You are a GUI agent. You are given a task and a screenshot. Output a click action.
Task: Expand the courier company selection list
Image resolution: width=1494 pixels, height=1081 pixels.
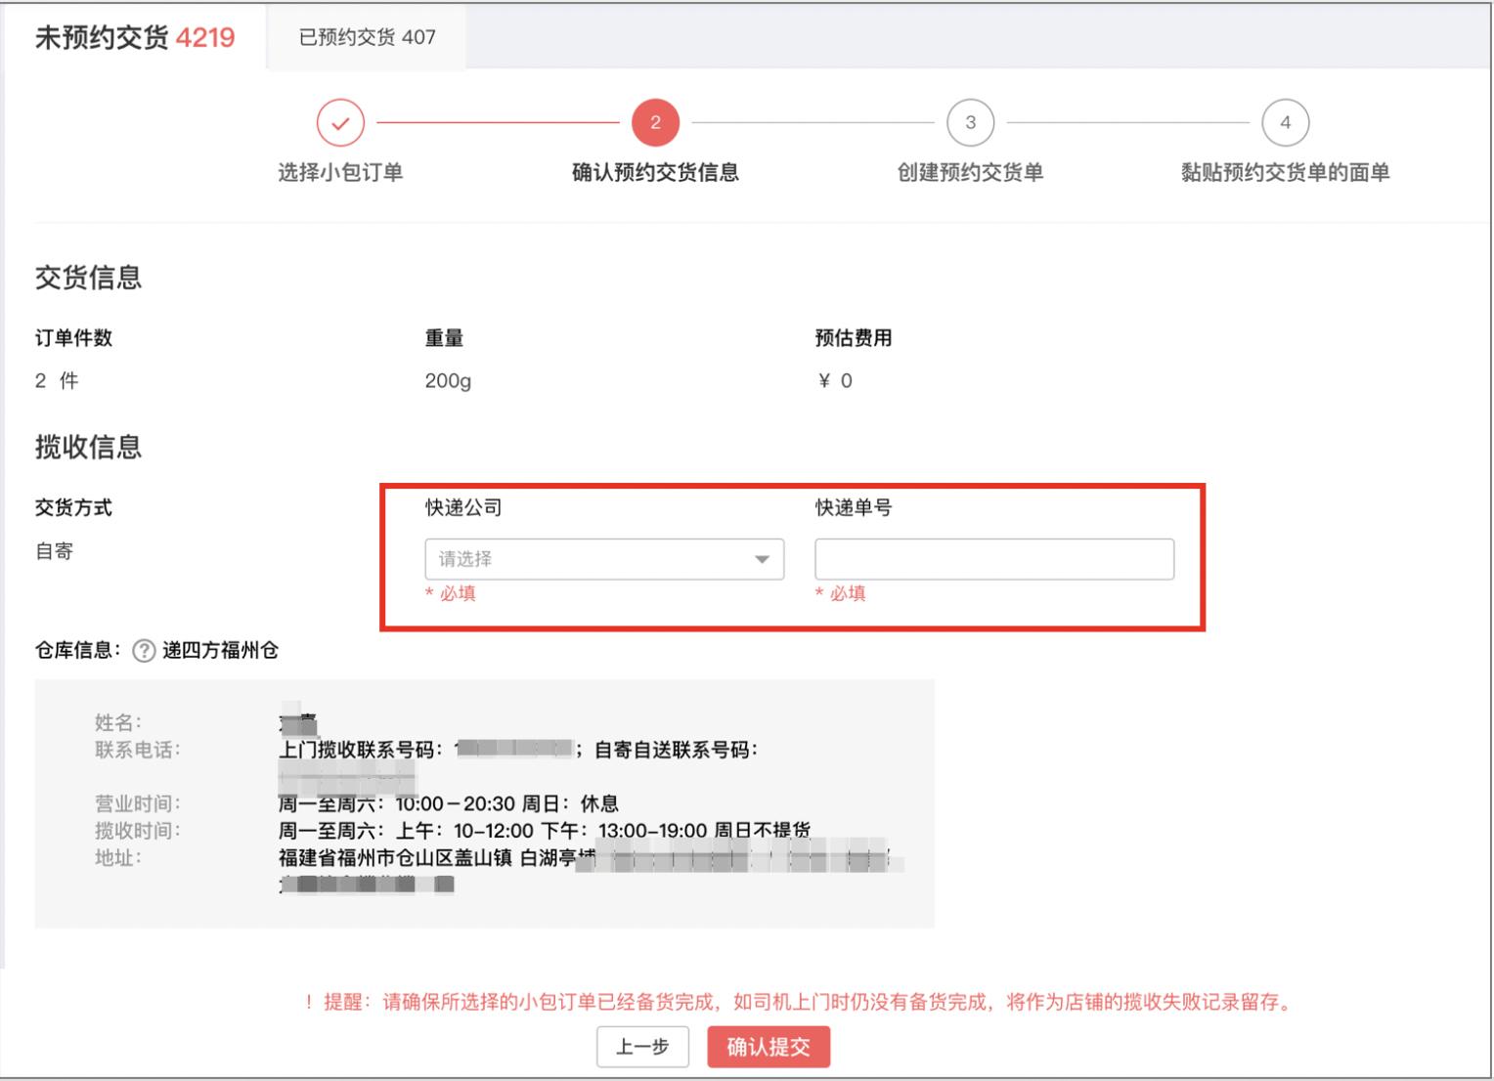click(603, 558)
